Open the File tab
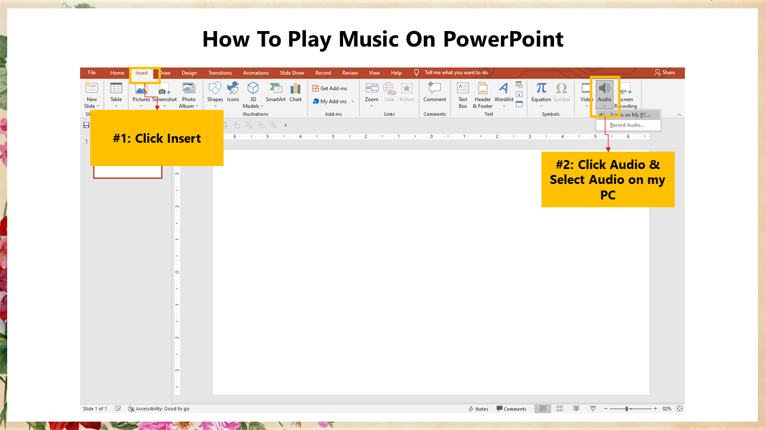This screenshot has height=430, width=765. tap(92, 73)
